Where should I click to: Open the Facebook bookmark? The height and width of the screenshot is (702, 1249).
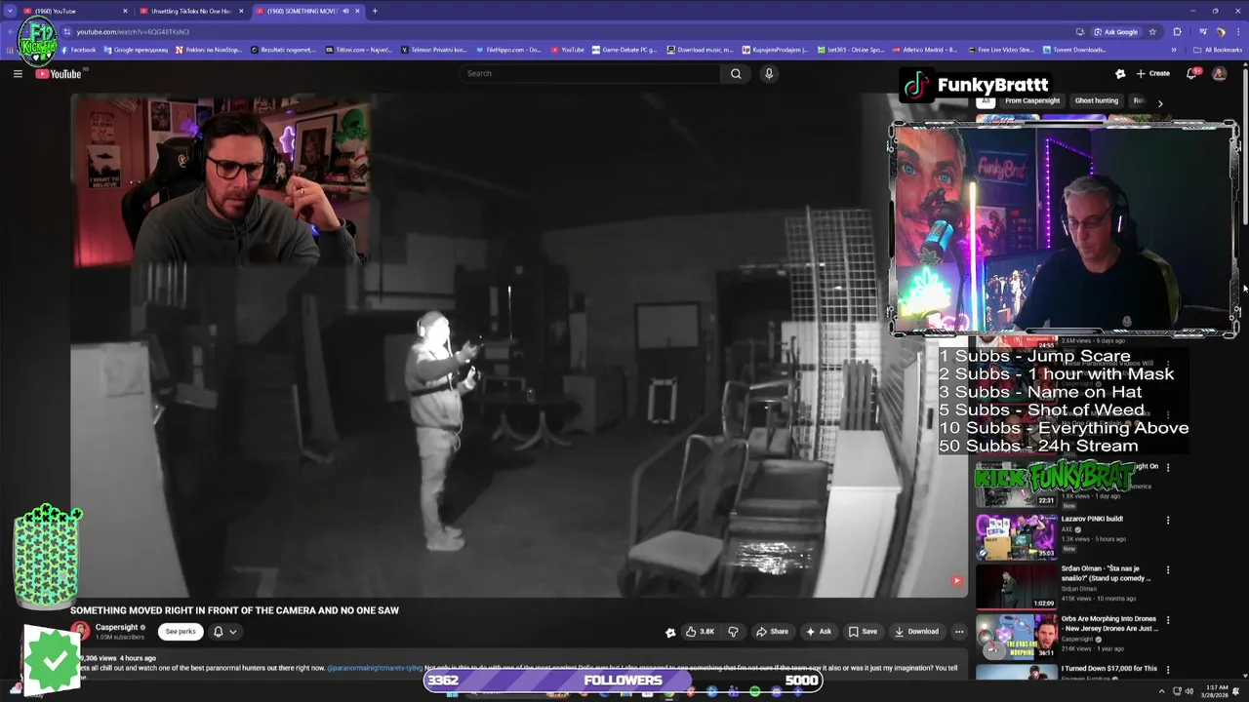point(78,50)
